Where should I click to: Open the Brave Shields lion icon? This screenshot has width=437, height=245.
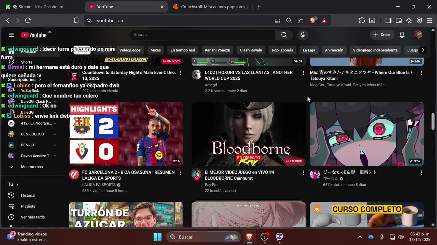click(x=313, y=20)
